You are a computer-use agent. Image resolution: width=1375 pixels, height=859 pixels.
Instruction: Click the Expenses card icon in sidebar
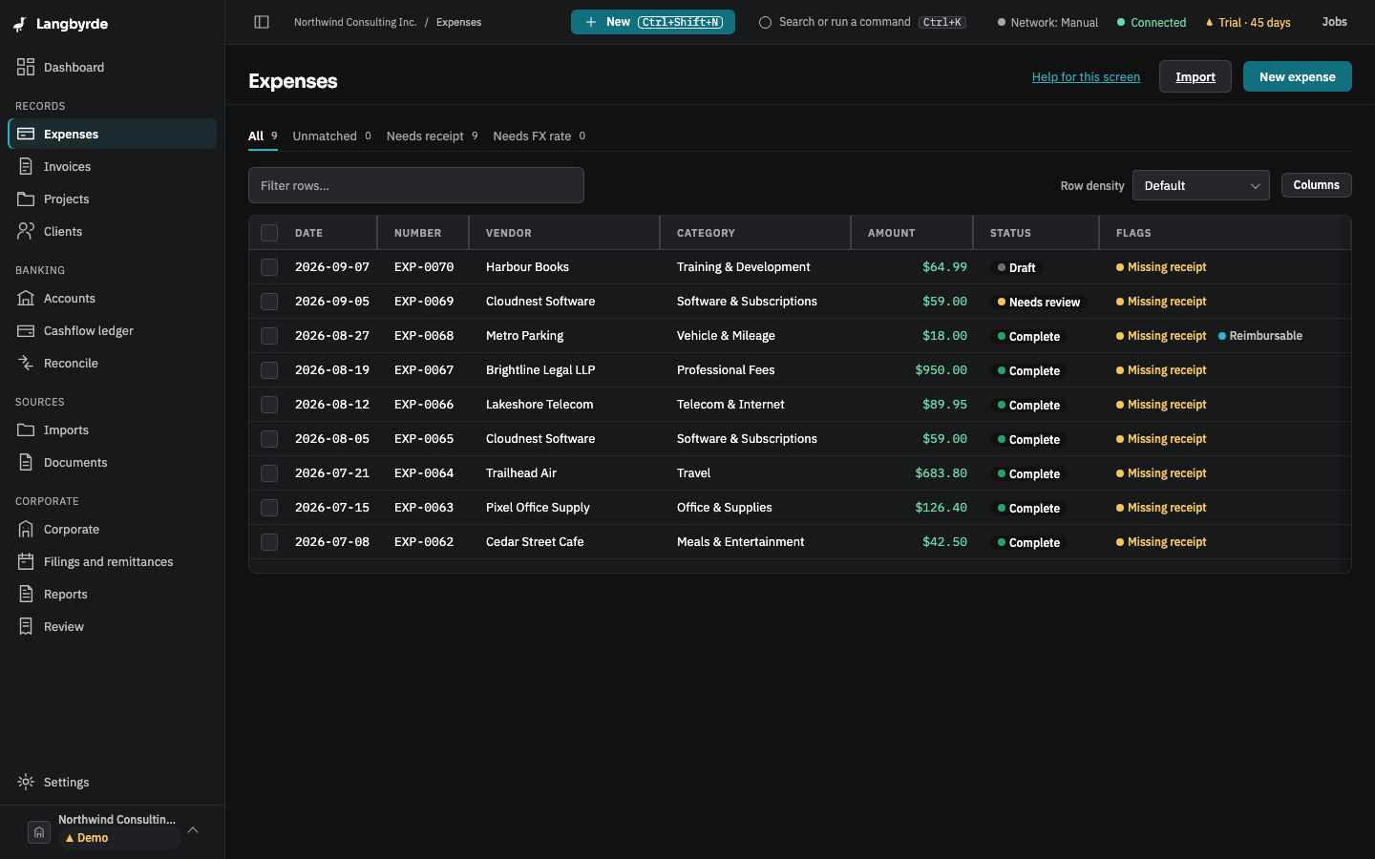pyautogui.click(x=26, y=134)
